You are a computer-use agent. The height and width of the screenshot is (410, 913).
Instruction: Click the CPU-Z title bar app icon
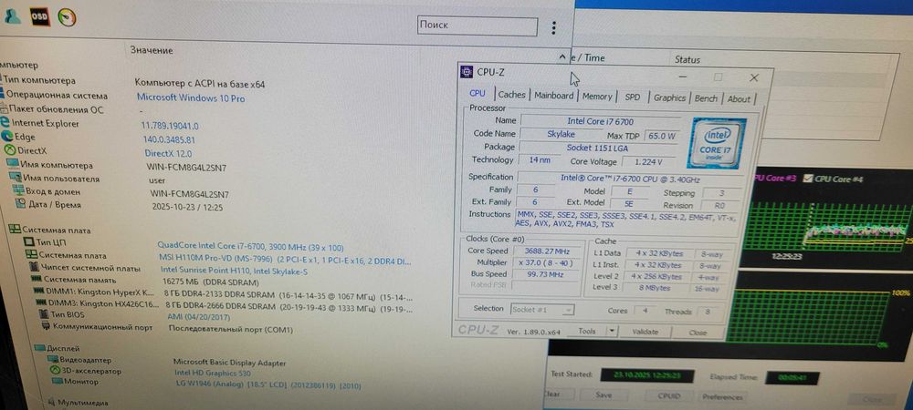pos(467,72)
